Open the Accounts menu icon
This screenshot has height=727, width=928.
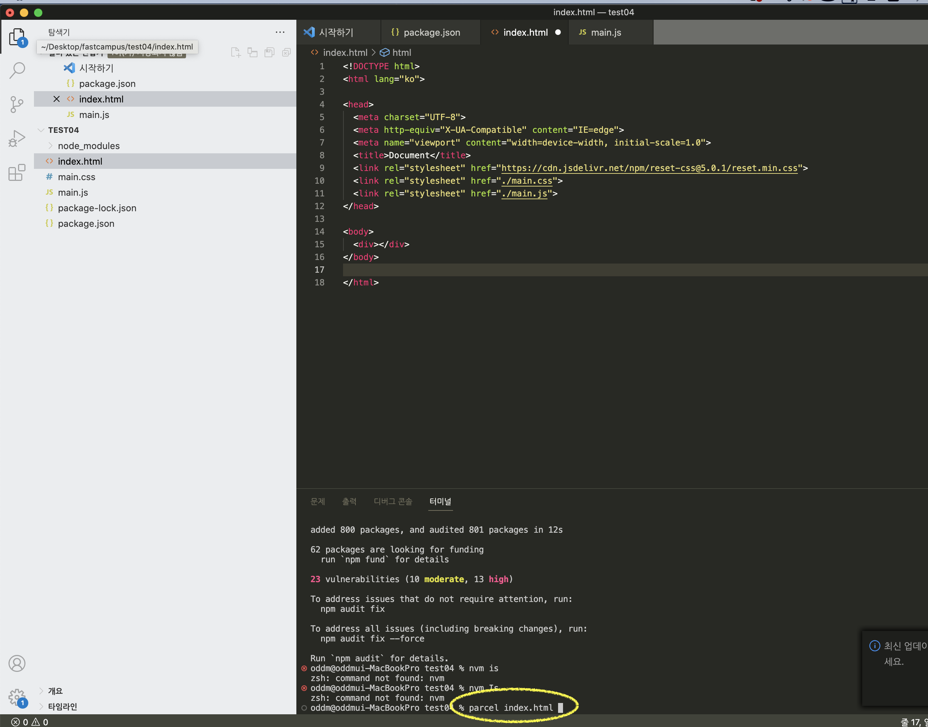point(17,663)
